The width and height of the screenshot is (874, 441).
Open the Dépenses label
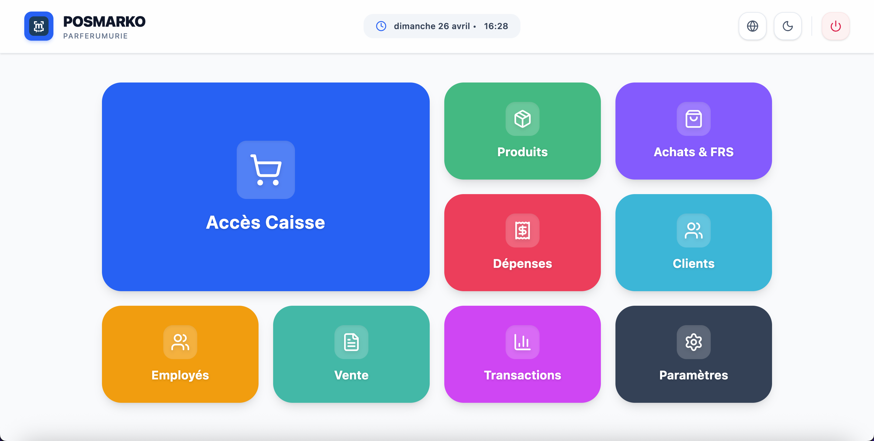(x=522, y=263)
